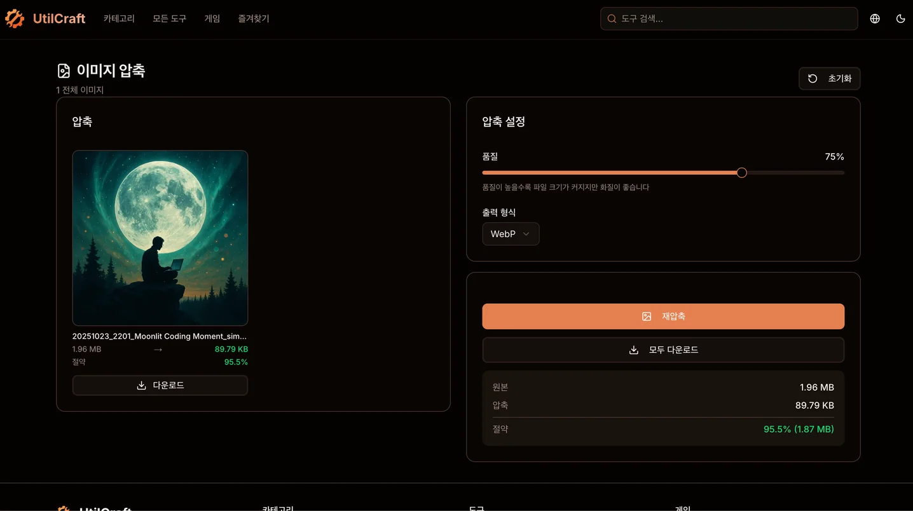The image size is (913, 511).
Task: Toggle dark mode with moon icon
Action: click(900, 19)
